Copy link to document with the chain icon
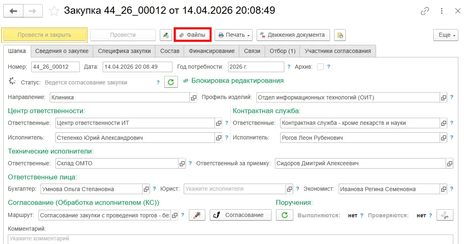The height and width of the screenshot is (244, 464). 424,11
